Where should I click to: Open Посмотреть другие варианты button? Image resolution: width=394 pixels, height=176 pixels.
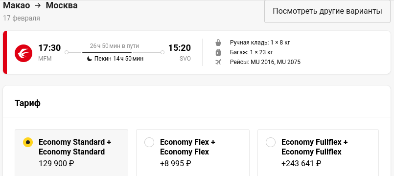[x=327, y=11]
